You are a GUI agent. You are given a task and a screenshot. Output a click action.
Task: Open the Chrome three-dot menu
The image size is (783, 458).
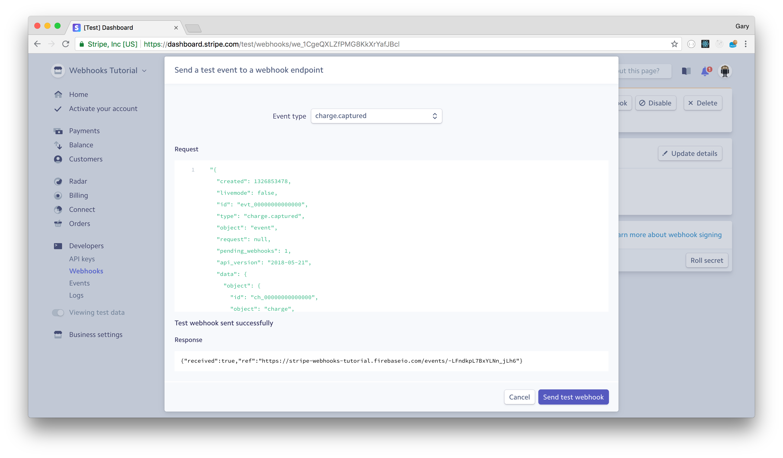click(745, 44)
